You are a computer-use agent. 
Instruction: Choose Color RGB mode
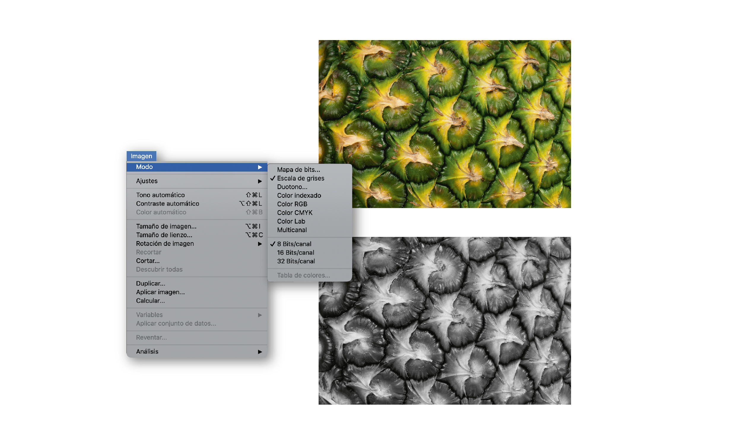[292, 204]
